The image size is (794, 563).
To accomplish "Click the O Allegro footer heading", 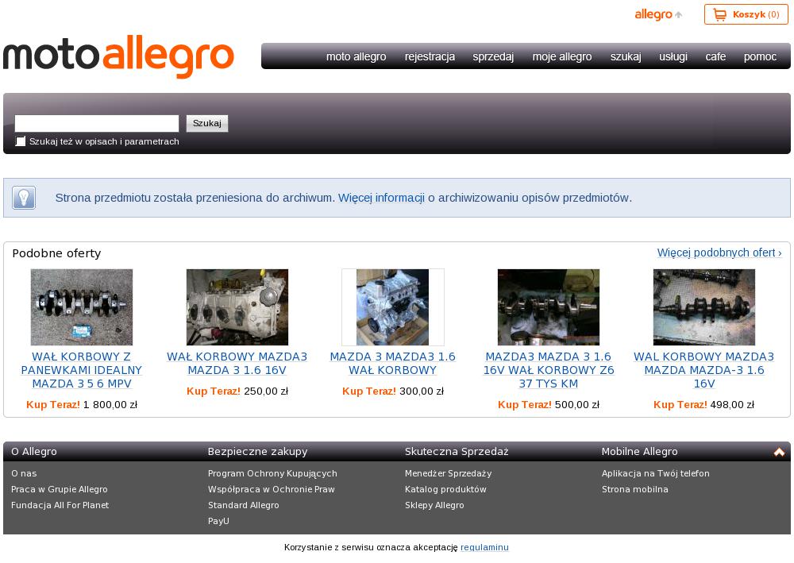I will tap(34, 452).
